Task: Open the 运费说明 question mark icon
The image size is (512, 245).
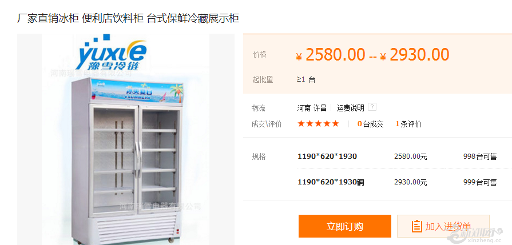Action: tap(372, 107)
